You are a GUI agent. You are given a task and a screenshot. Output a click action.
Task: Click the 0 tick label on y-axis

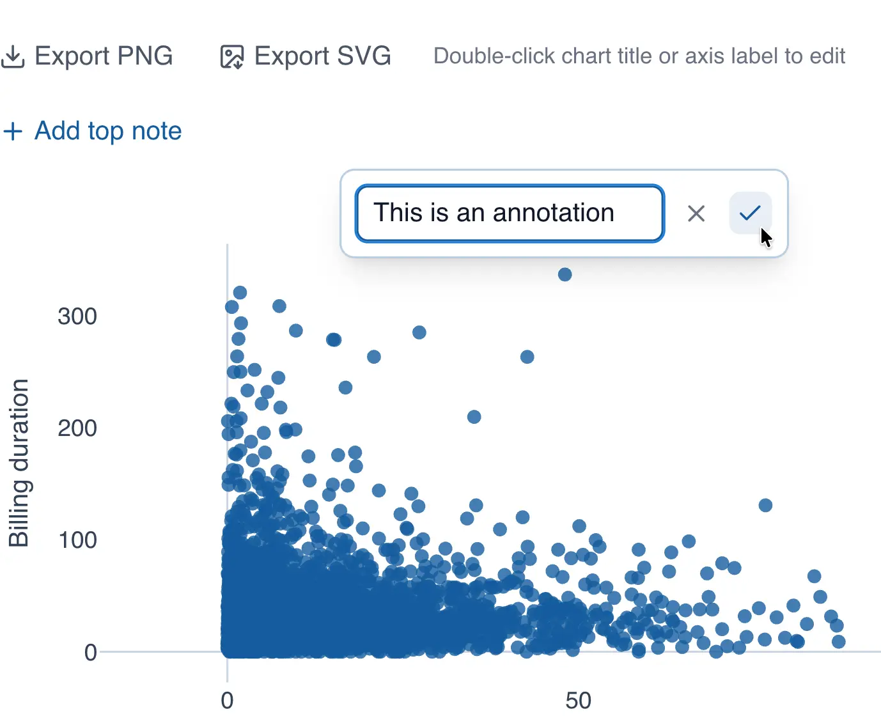91,653
